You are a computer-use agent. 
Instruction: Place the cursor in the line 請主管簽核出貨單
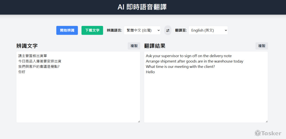(x=32, y=56)
